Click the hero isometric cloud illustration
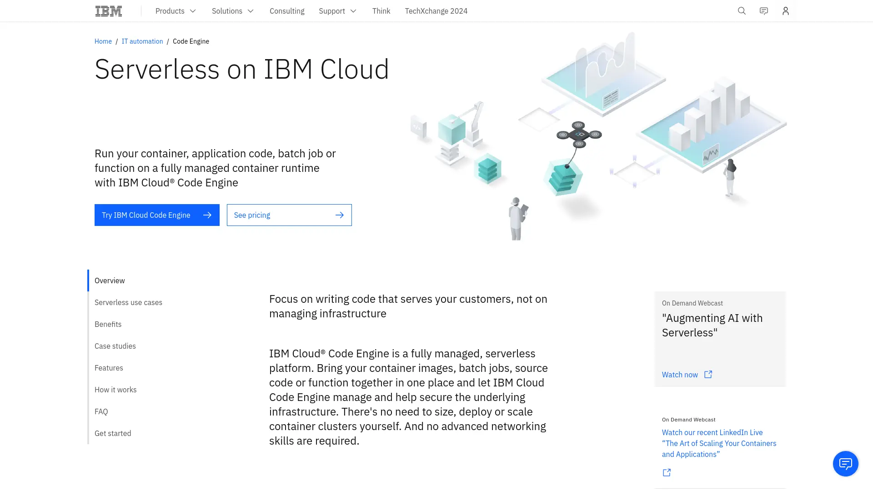Screen dimensions: 873x491 (x=598, y=135)
